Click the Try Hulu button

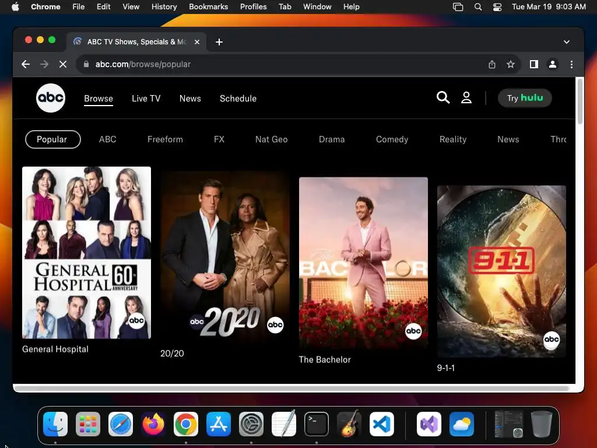(x=525, y=98)
